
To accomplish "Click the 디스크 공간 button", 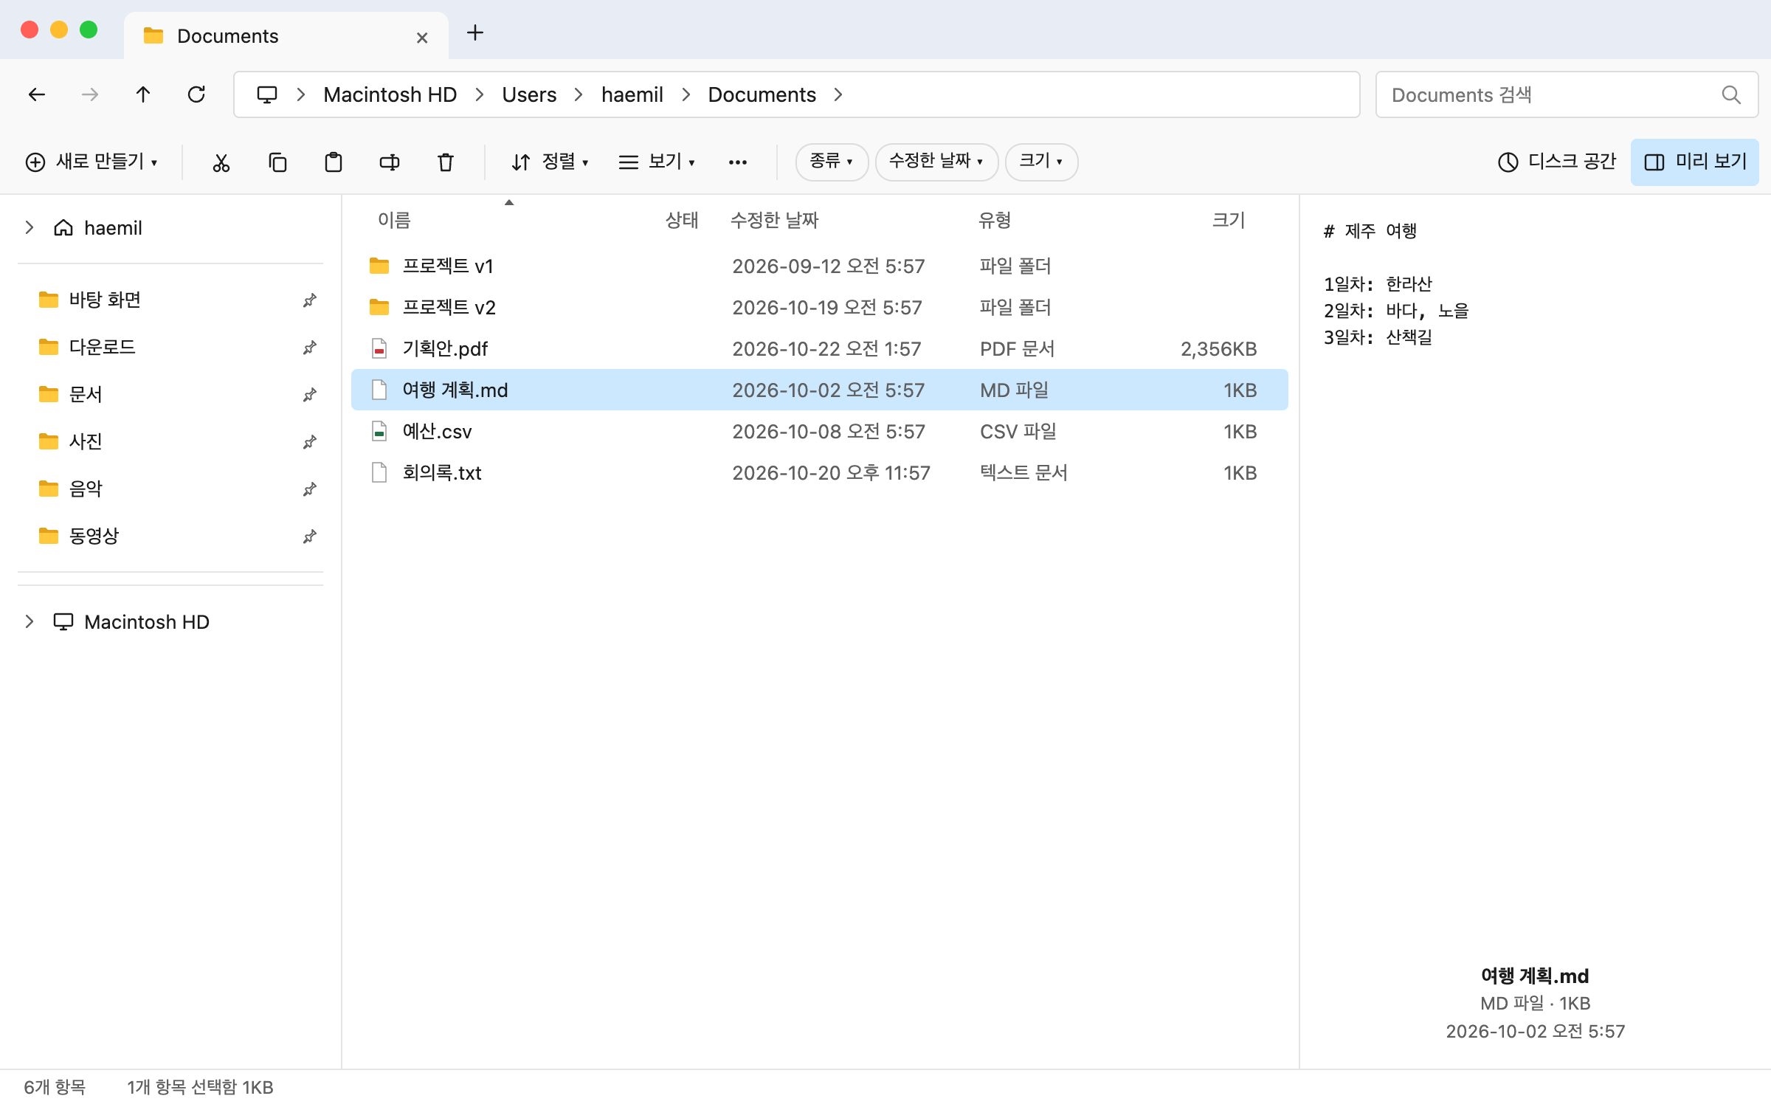I will pyautogui.click(x=1557, y=162).
